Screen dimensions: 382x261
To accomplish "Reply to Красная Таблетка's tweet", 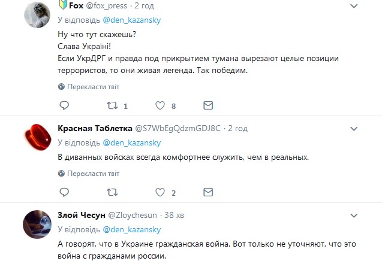I will click(x=64, y=193).
